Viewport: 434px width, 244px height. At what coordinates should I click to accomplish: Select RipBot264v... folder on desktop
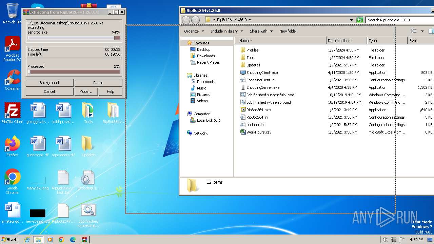pos(113,113)
